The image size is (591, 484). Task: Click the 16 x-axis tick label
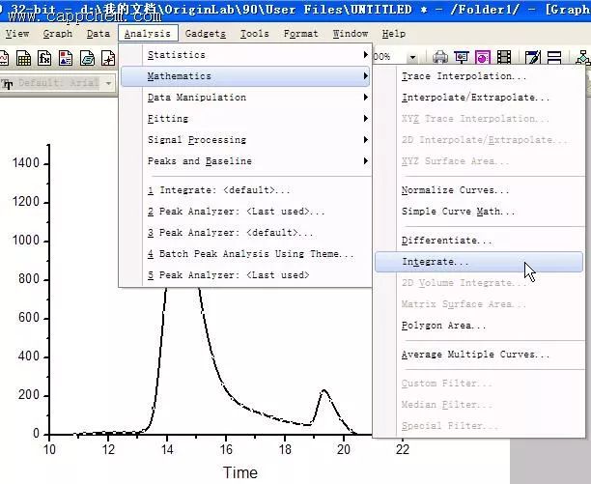tap(226, 449)
